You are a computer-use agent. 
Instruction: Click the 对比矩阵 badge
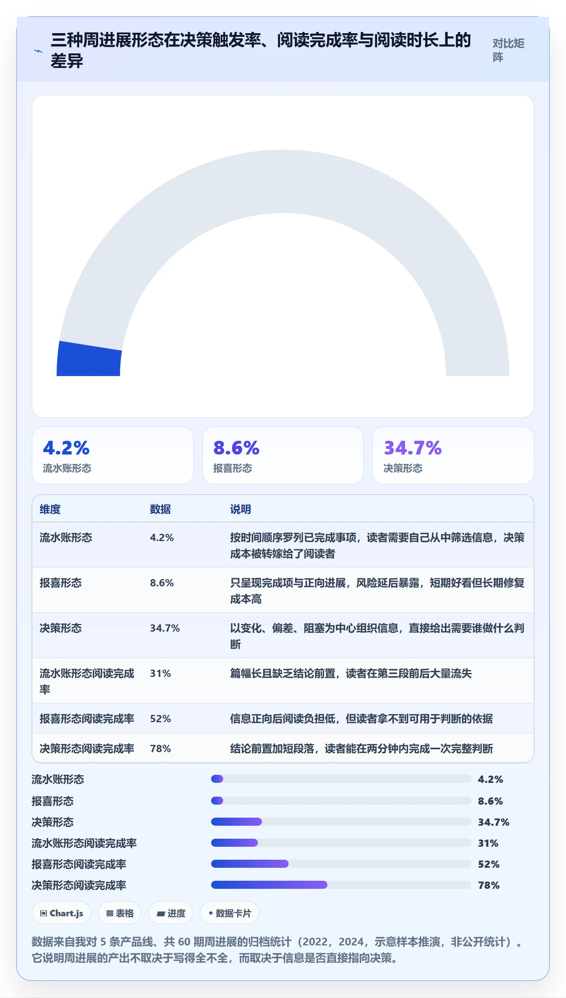point(508,50)
